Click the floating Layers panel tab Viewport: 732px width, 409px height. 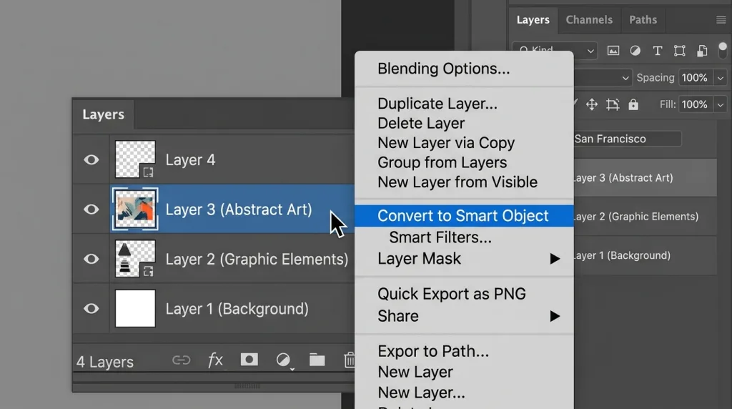(x=103, y=114)
